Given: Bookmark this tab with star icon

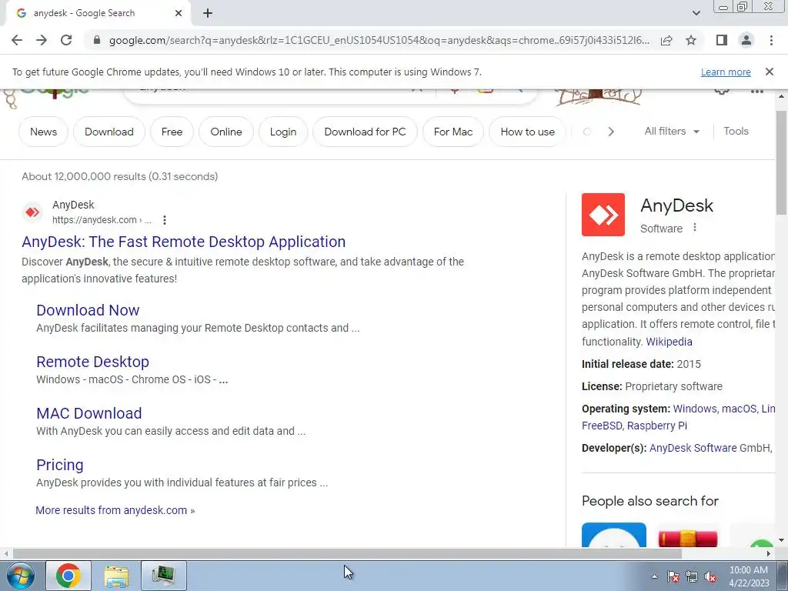Looking at the screenshot, I should pyautogui.click(x=691, y=40).
